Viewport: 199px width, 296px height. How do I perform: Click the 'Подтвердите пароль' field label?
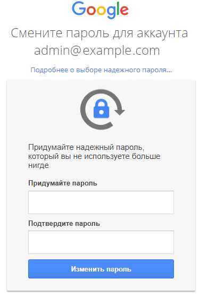click(64, 224)
